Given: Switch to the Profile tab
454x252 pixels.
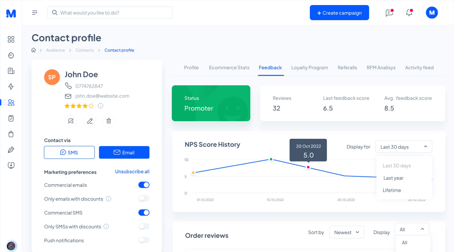Looking at the screenshot, I should (191, 68).
